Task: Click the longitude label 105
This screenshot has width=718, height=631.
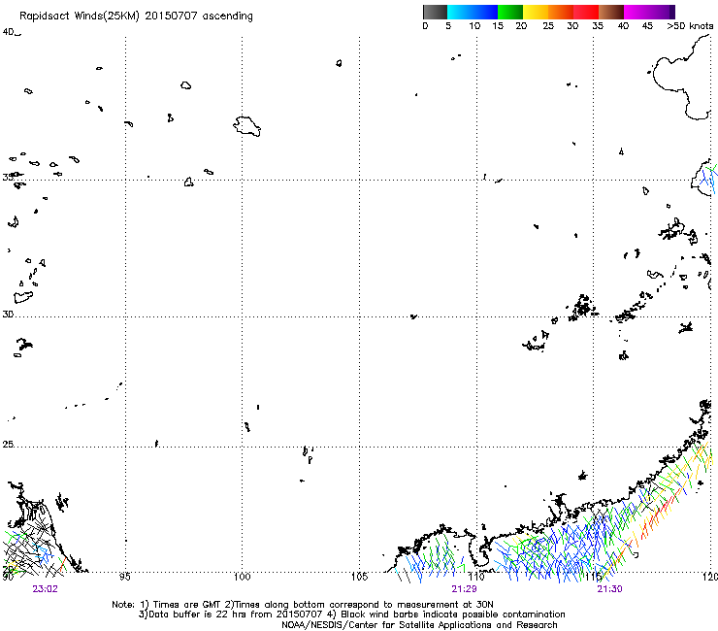Action: point(359,577)
